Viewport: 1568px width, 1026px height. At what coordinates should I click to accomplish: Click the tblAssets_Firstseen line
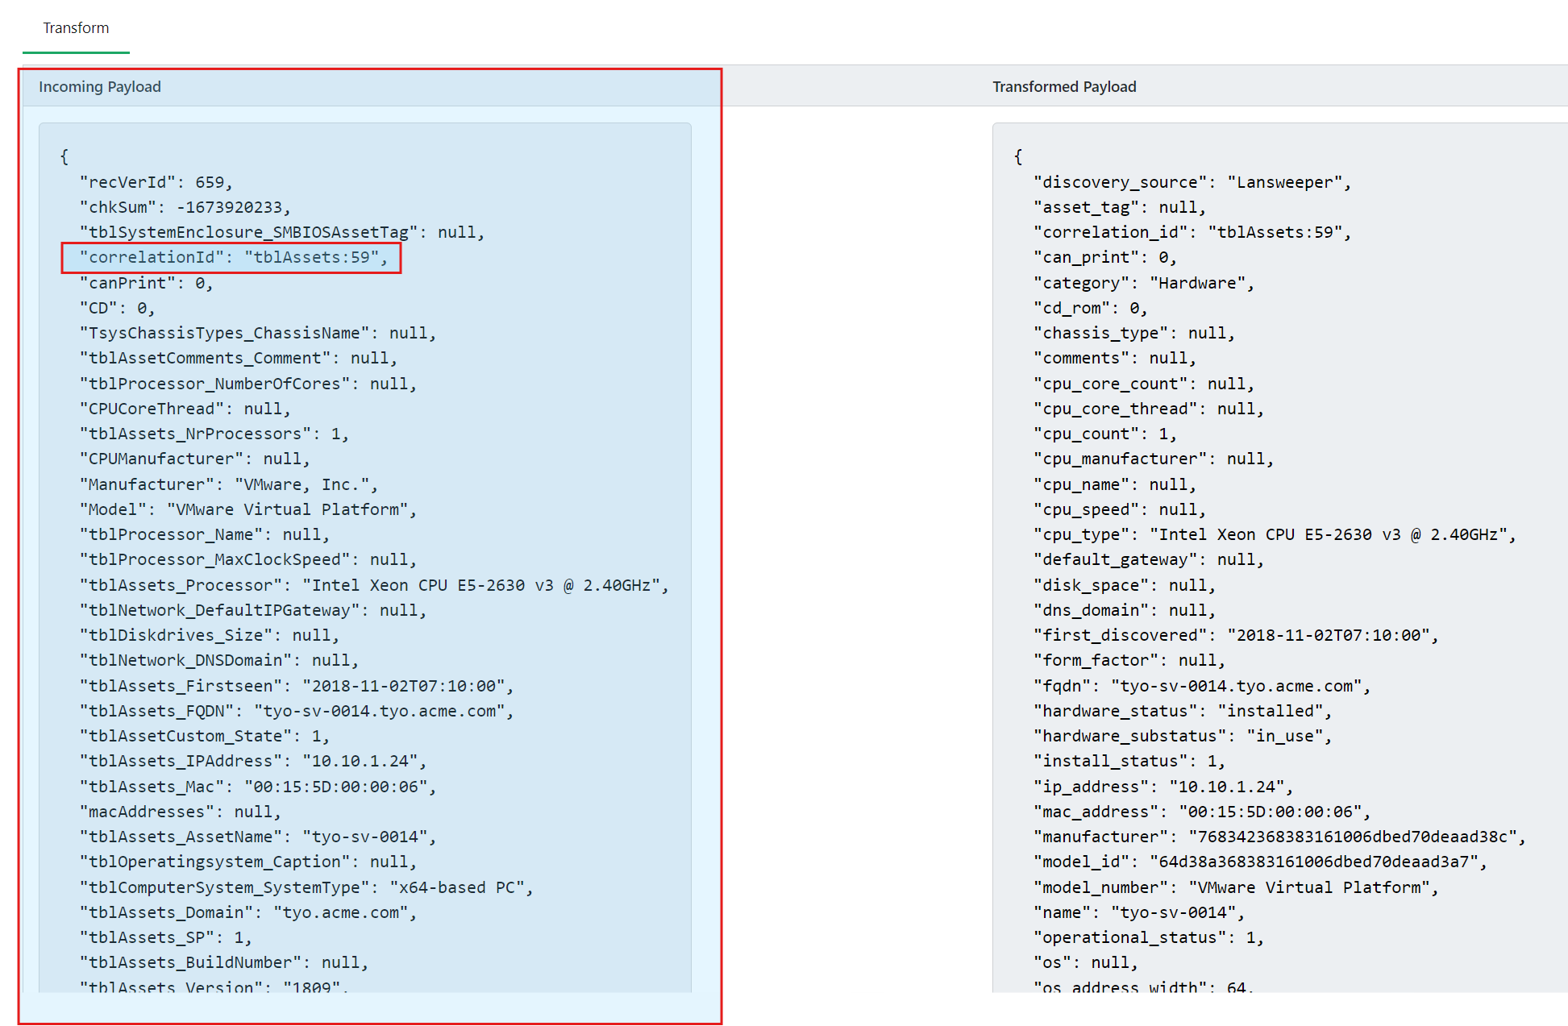pos(297,686)
